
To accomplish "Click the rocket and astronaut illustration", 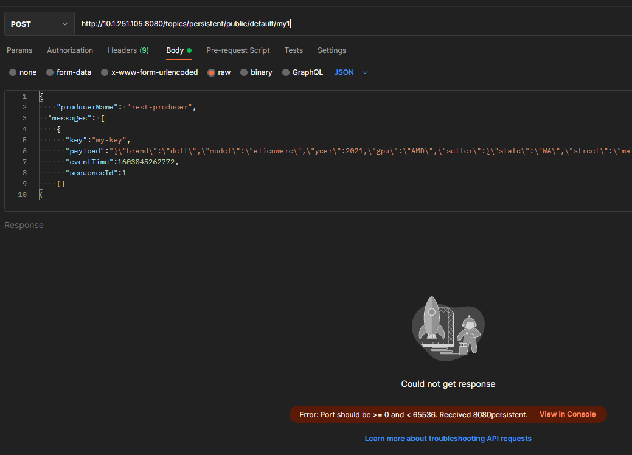I will [x=448, y=328].
